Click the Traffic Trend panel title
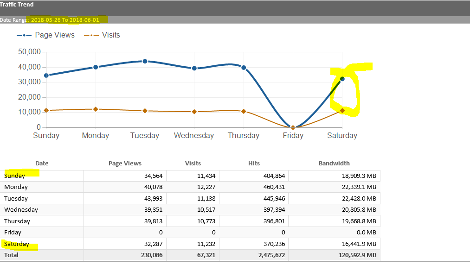This screenshot has width=470, height=271. click(17, 5)
